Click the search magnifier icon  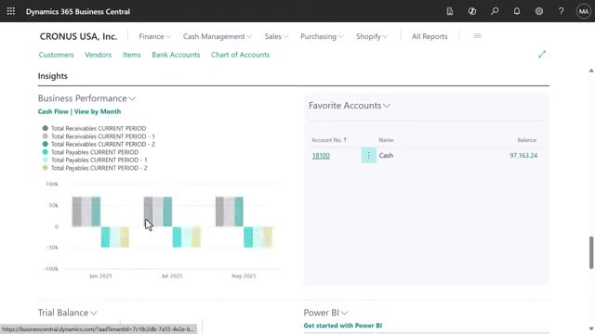coord(495,11)
